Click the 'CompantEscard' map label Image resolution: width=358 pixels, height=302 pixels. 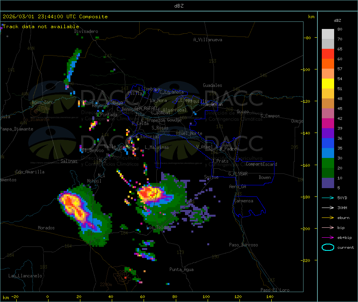[x=261, y=164]
